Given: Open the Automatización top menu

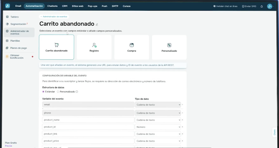Looking at the screenshot, I should coord(34,6).
